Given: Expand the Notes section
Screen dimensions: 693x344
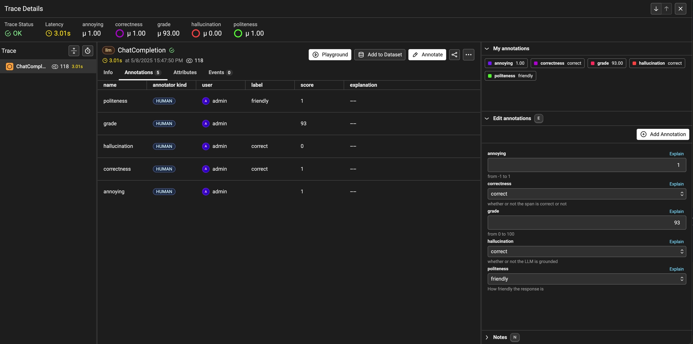Looking at the screenshot, I should click(x=487, y=337).
